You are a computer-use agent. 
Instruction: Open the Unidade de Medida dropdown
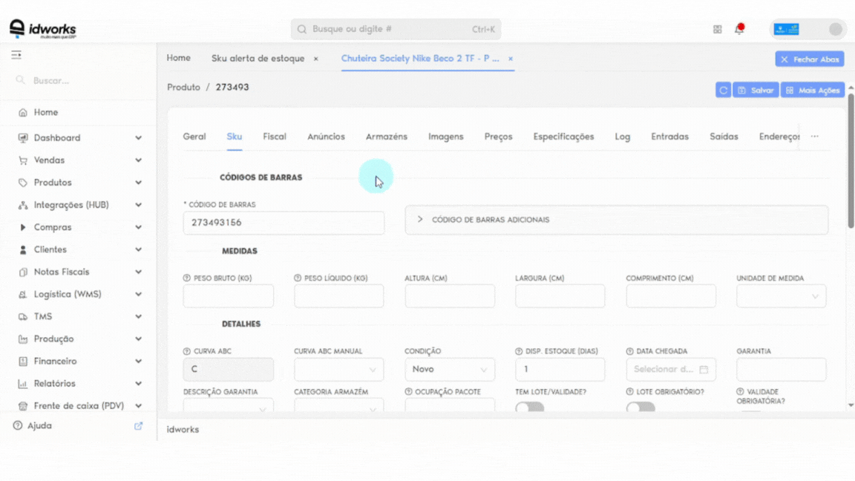(x=781, y=296)
